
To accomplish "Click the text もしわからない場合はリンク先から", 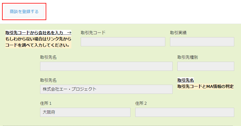I will [38, 39].
